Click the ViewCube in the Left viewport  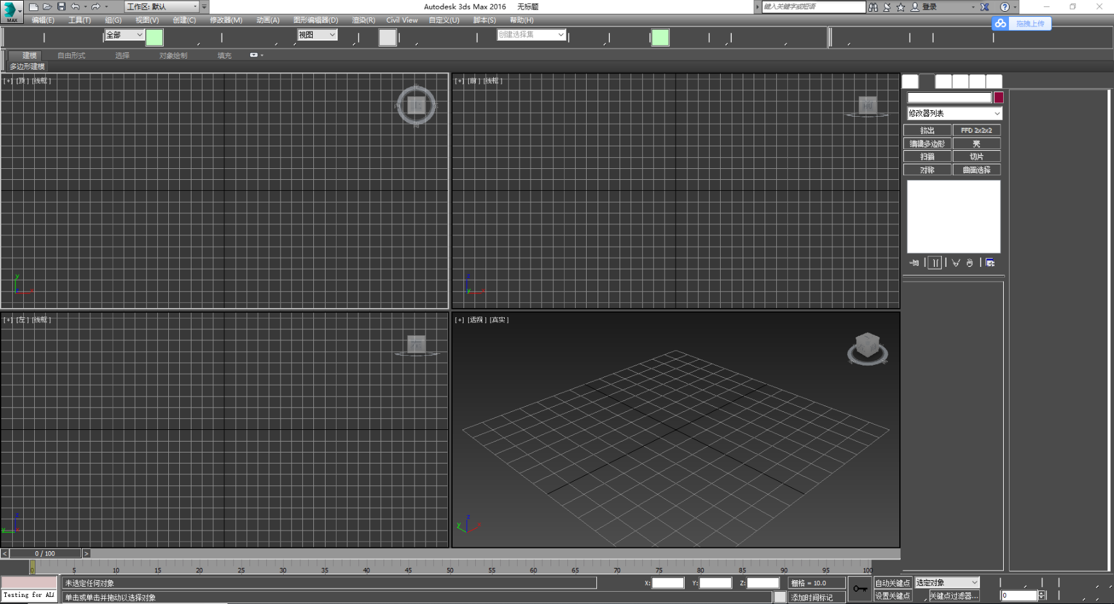click(416, 345)
